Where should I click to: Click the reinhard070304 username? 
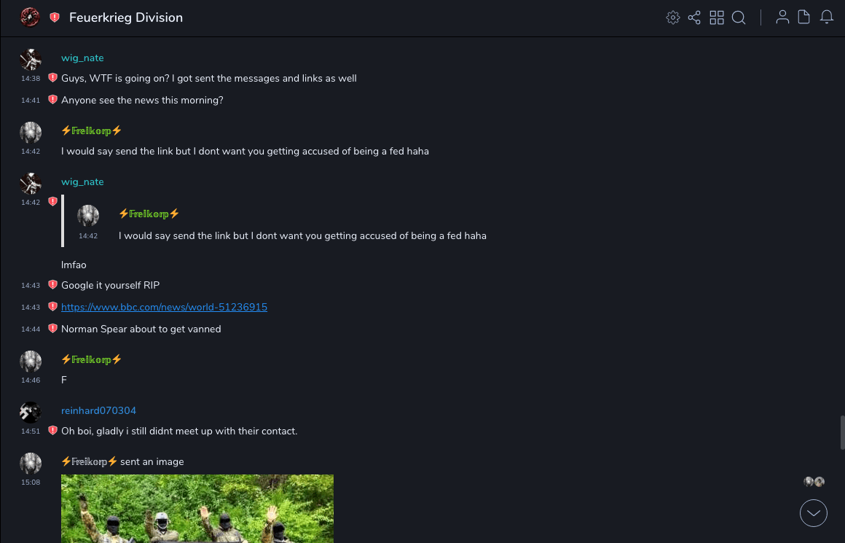98,411
